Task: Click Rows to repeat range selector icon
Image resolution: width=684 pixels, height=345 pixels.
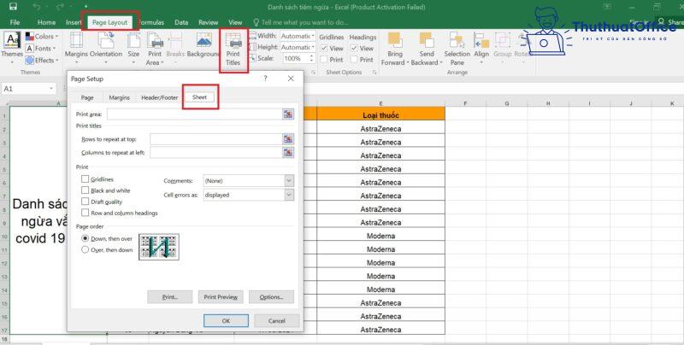Action: [x=288, y=139]
